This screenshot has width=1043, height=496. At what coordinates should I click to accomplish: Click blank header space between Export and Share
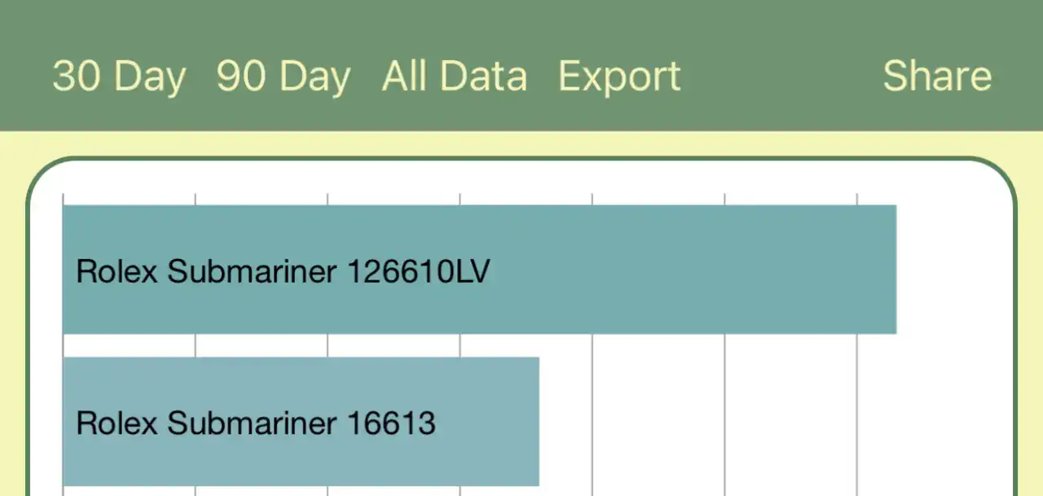point(782,77)
